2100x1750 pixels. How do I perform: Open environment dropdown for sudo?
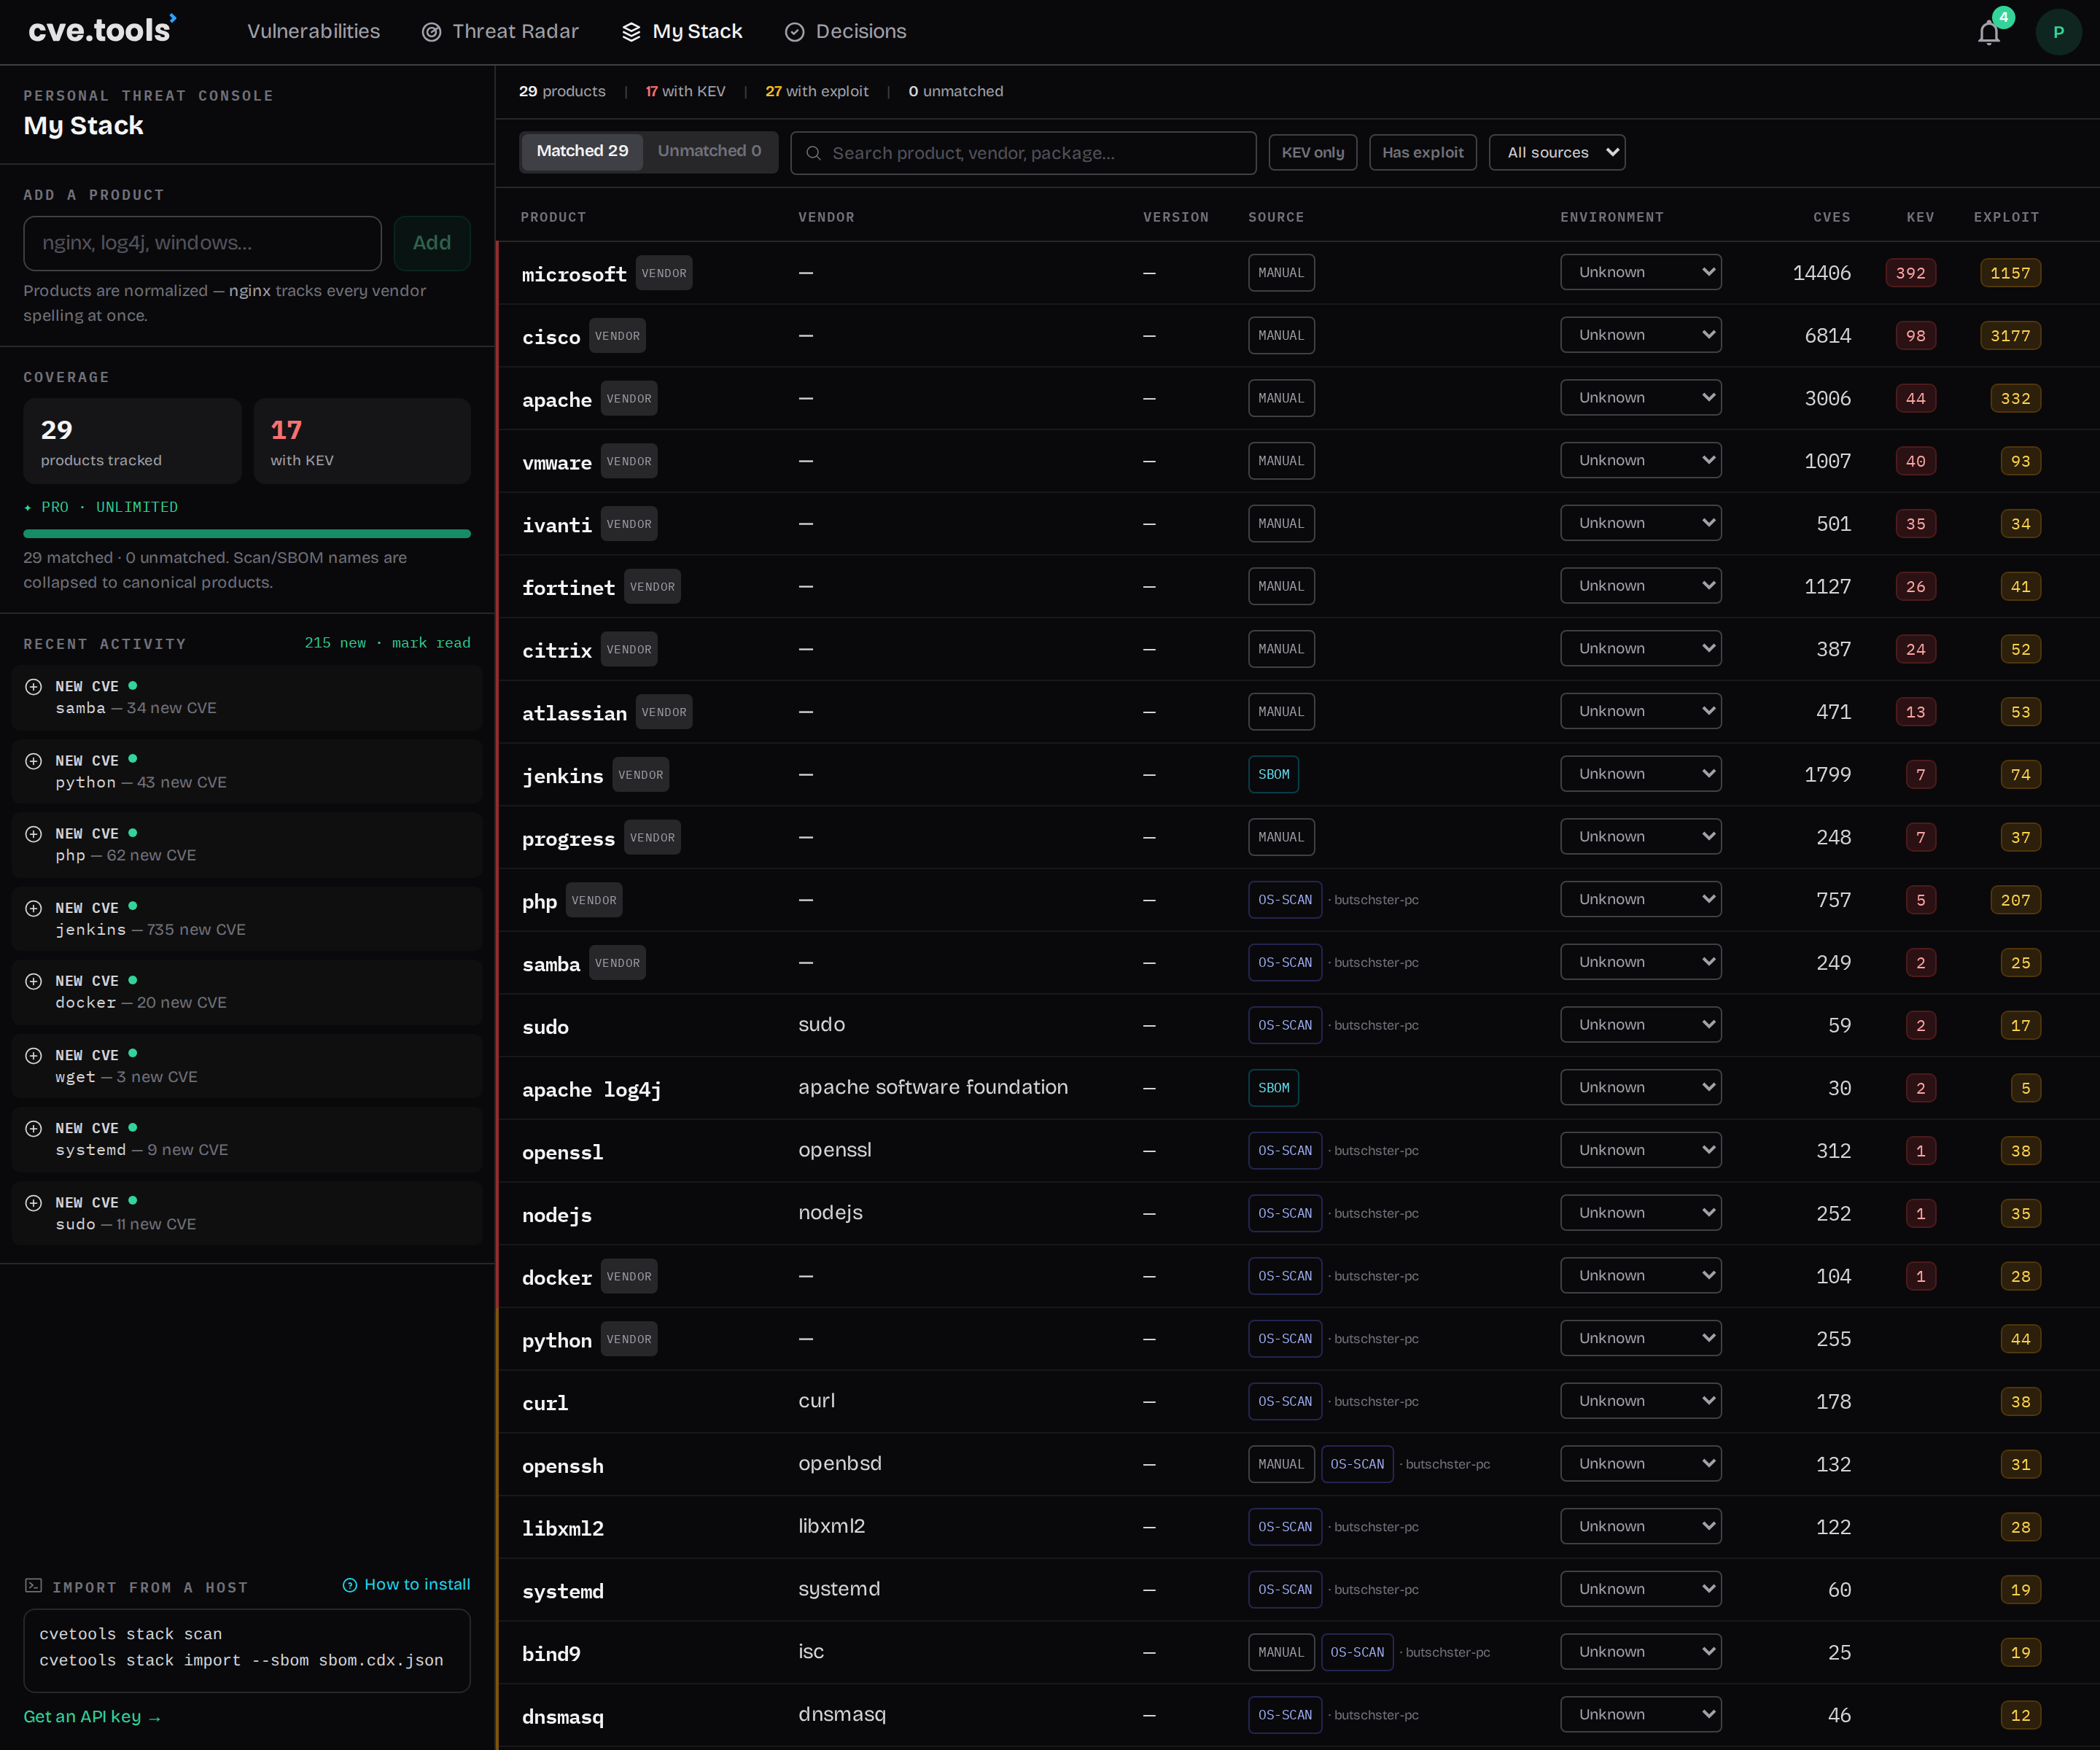[x=1640, y=1025]
